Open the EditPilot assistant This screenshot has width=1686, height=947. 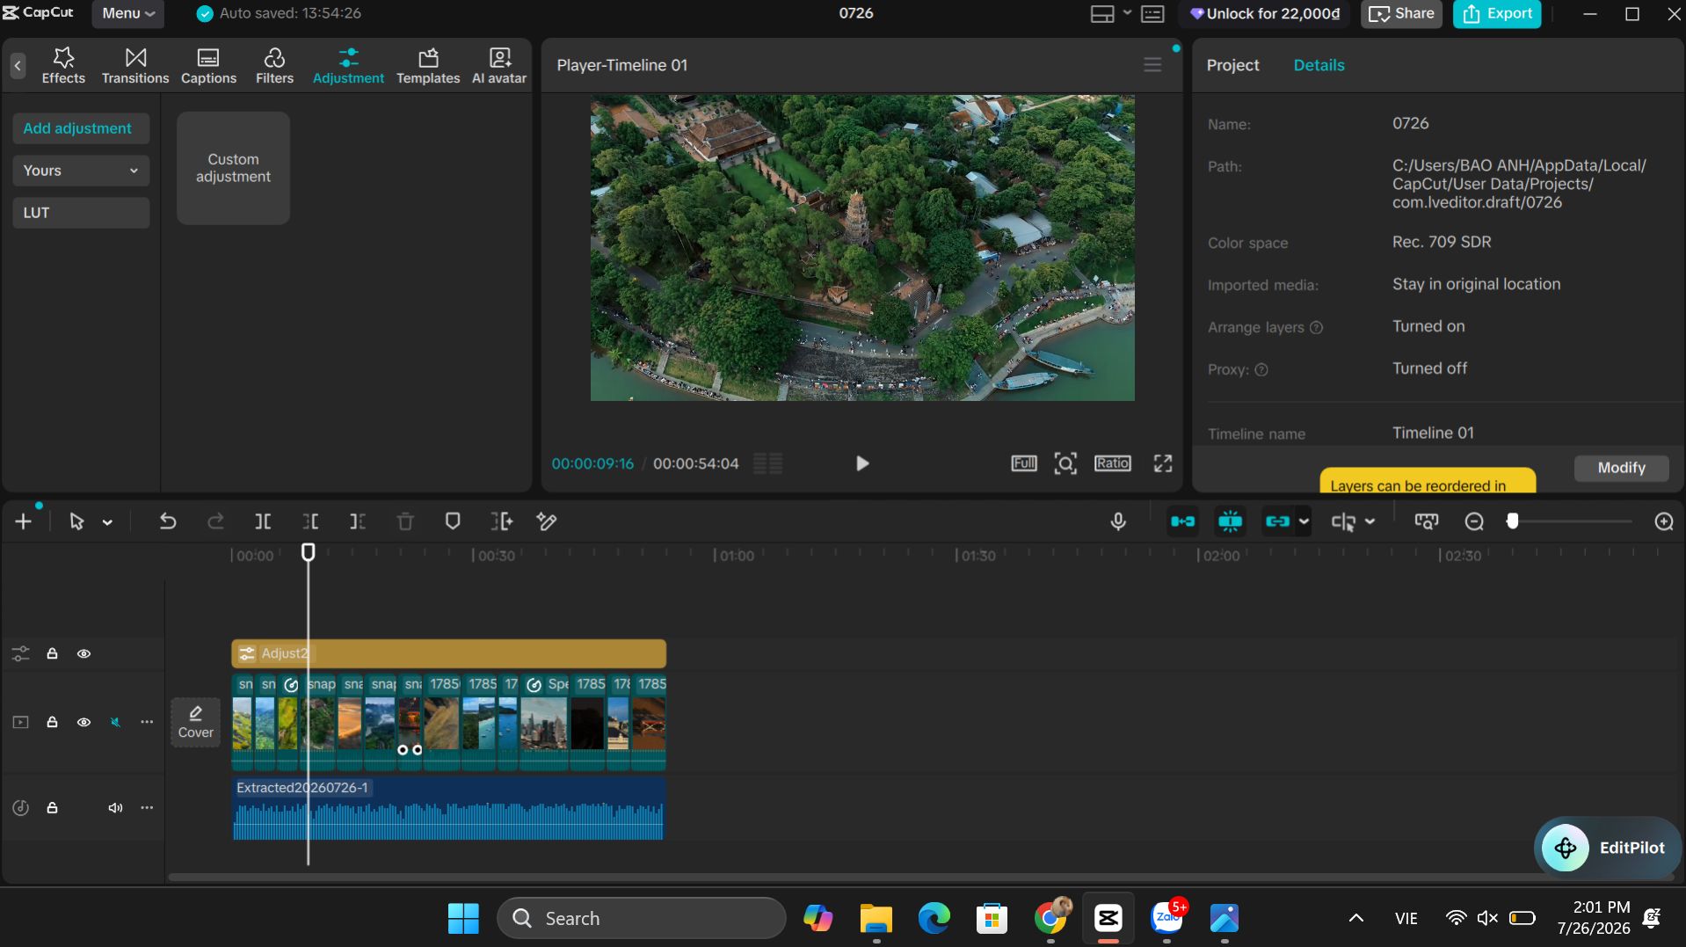click(x=1606, y=848)
